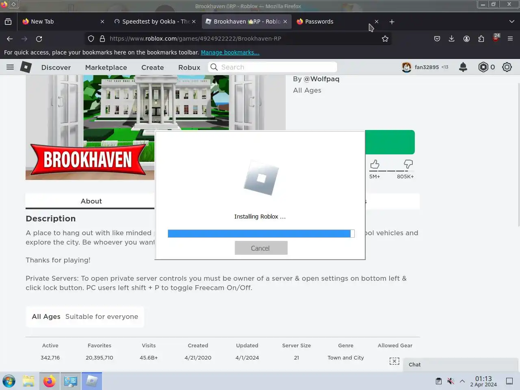520x390 pixels.
Task: Switch to Firefox in taskbar
Action: click(50, 381)
